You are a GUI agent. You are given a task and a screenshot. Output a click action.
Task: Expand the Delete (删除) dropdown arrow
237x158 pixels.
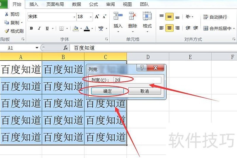(133, 32)
